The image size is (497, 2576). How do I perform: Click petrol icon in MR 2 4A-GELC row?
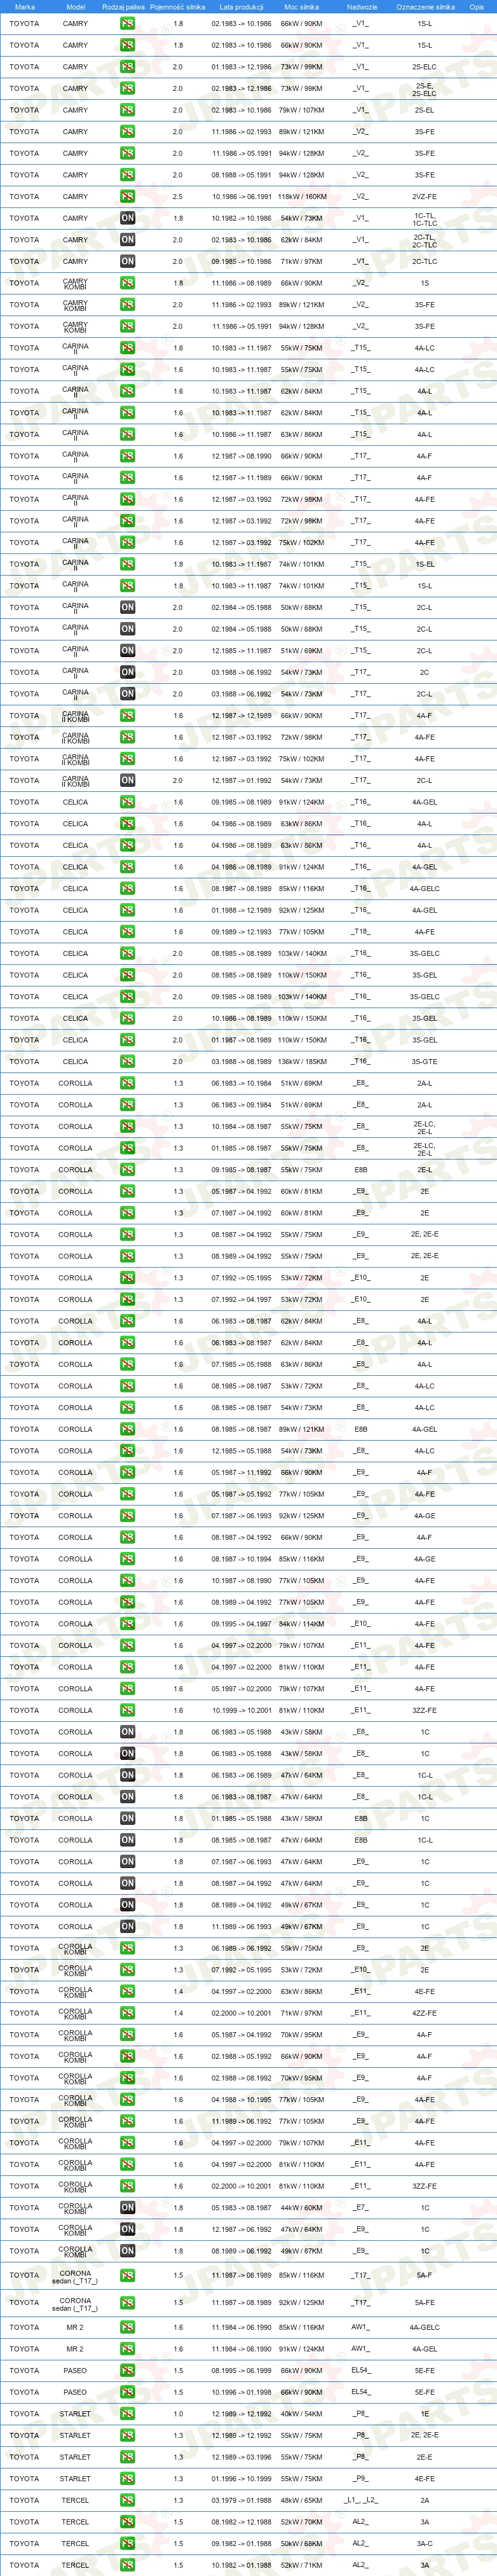[127, 2327]
